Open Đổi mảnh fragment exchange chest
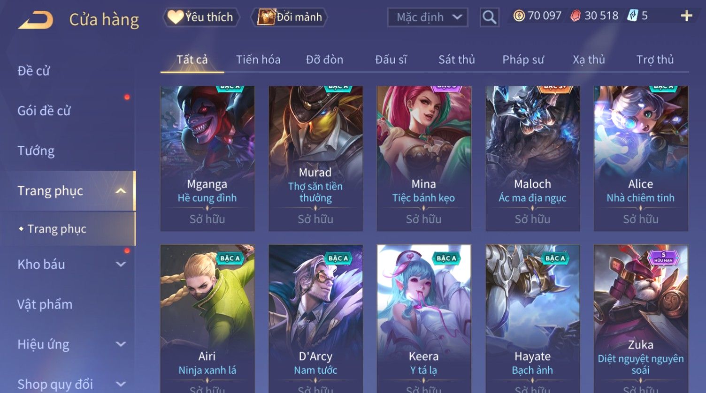 (289, 17)
